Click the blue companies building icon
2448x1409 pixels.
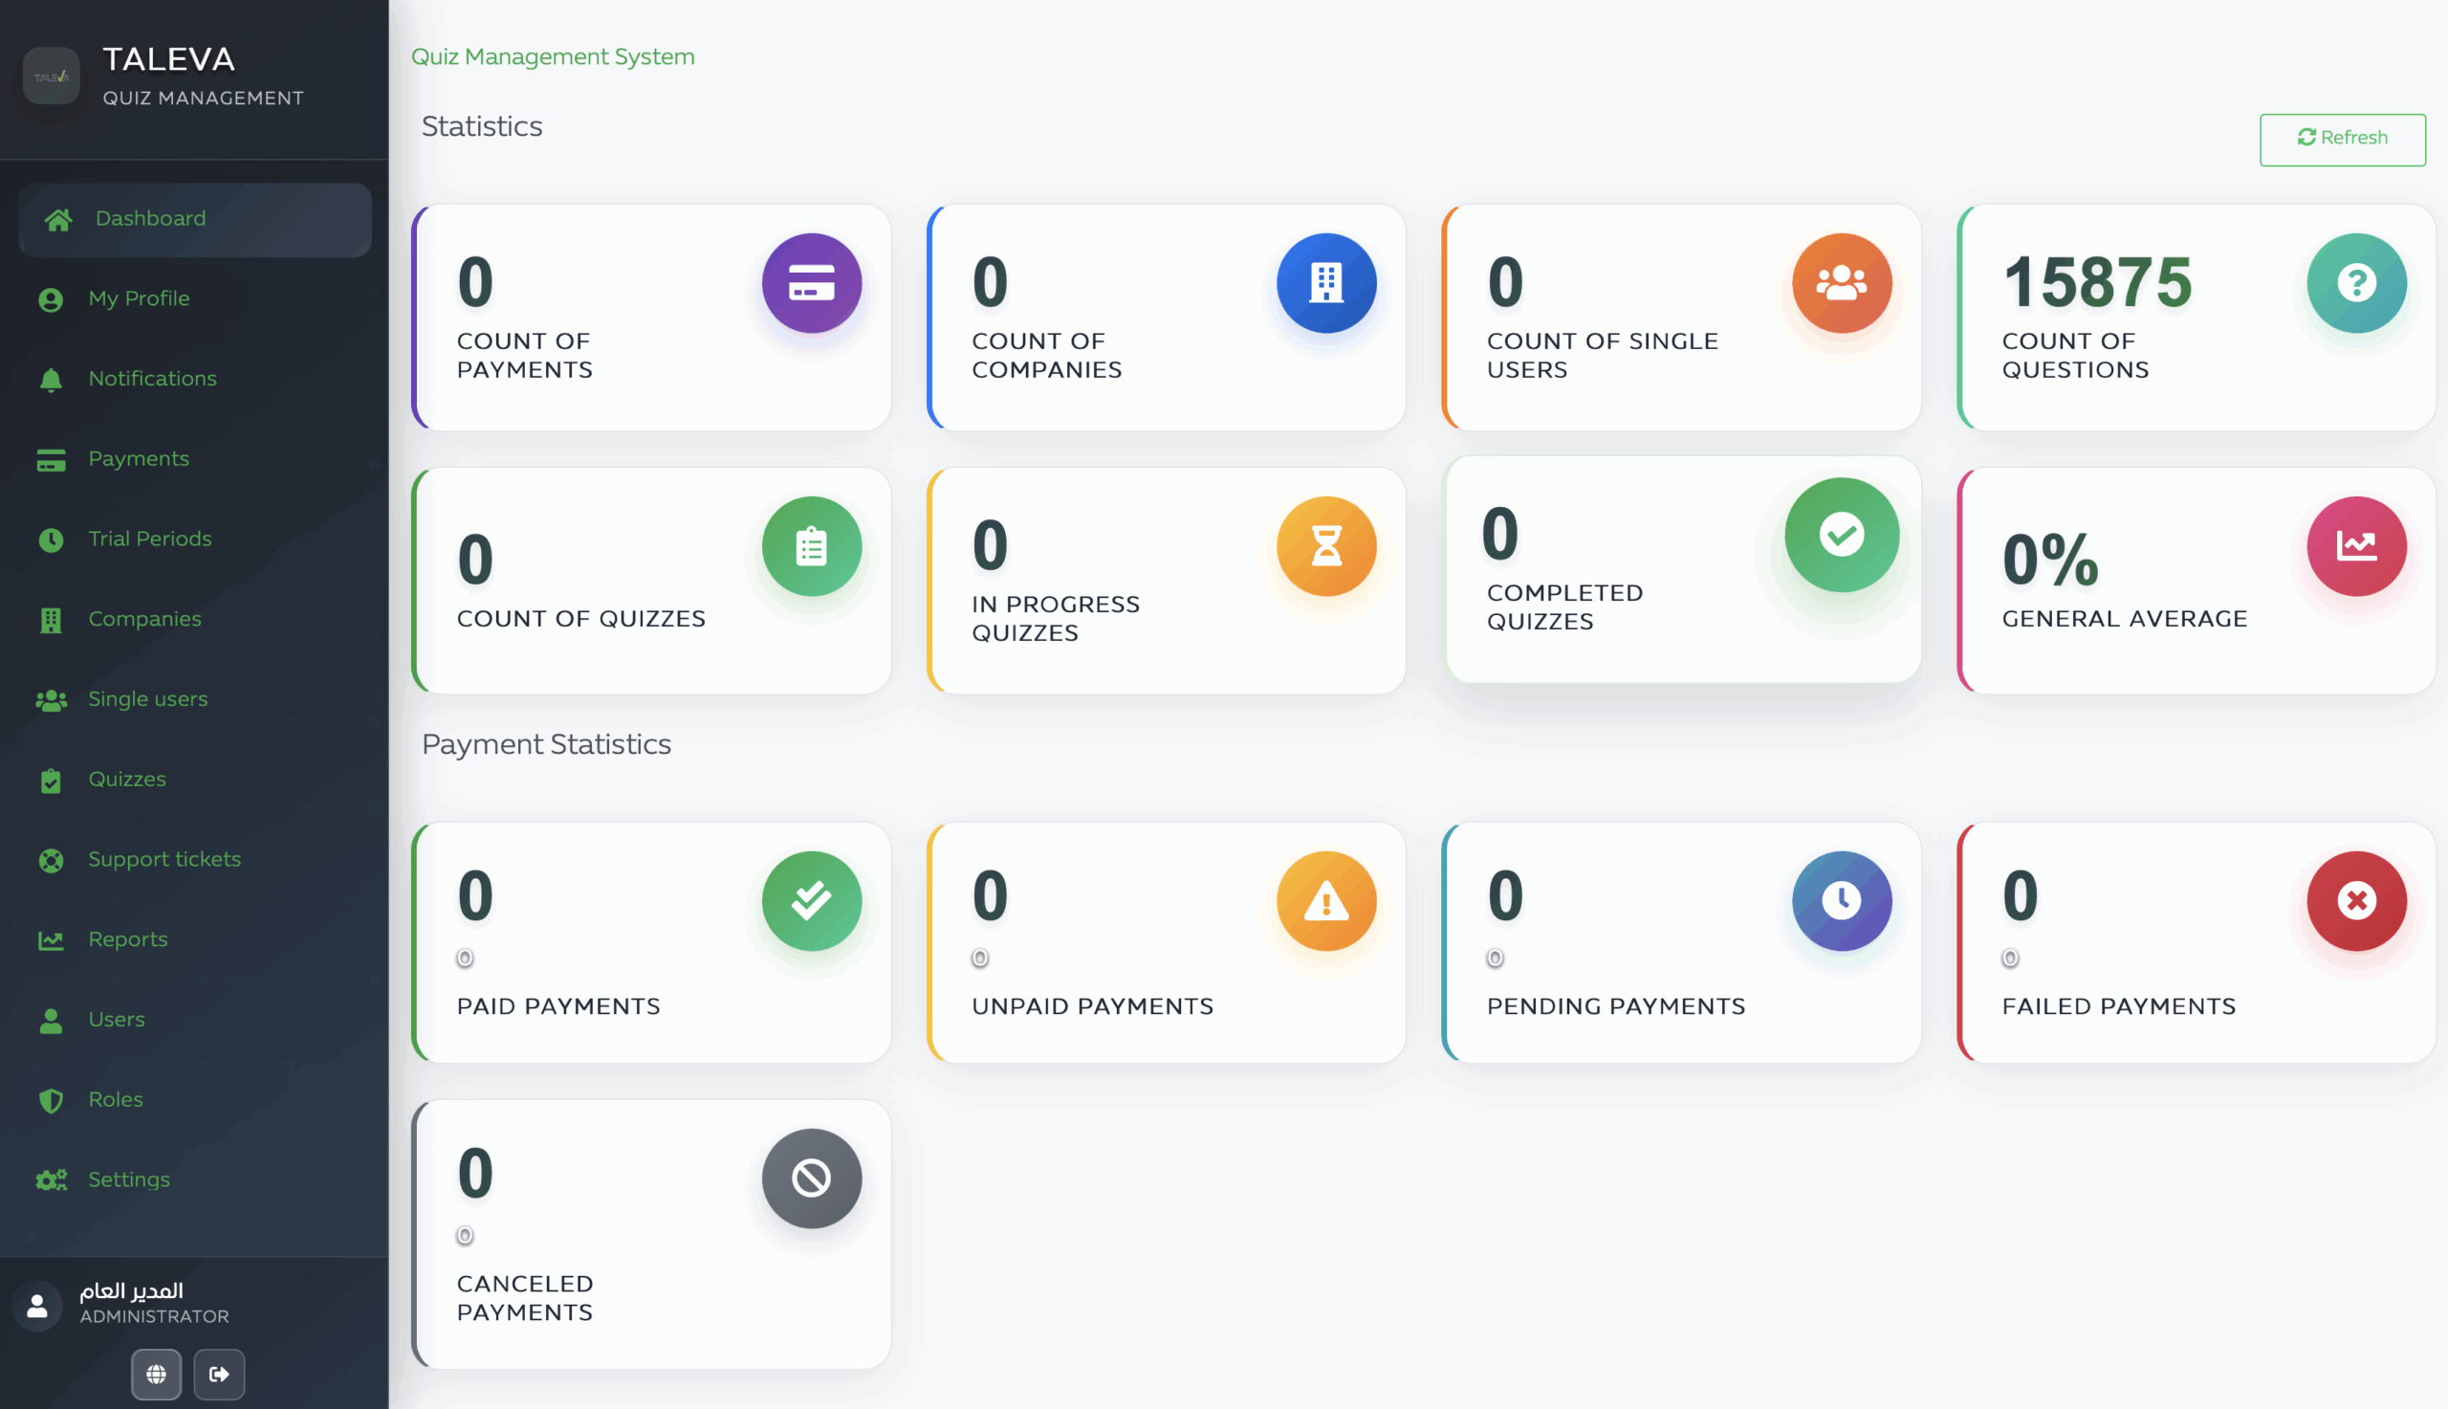click(1325, 283)
